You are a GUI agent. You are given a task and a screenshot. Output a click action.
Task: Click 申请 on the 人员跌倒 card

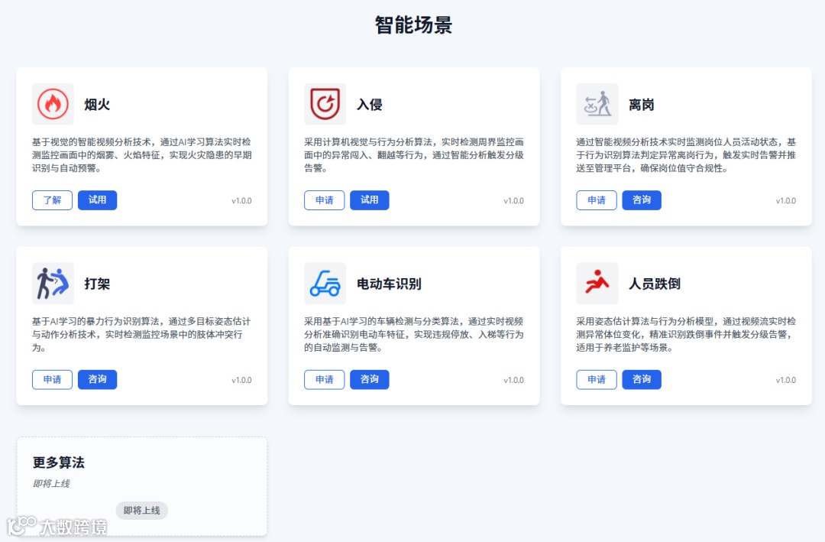597,379
